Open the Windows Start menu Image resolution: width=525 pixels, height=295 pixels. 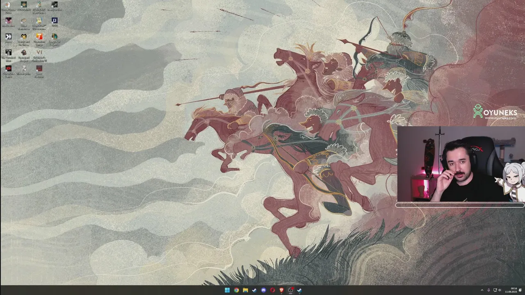(x=227, y=290)
